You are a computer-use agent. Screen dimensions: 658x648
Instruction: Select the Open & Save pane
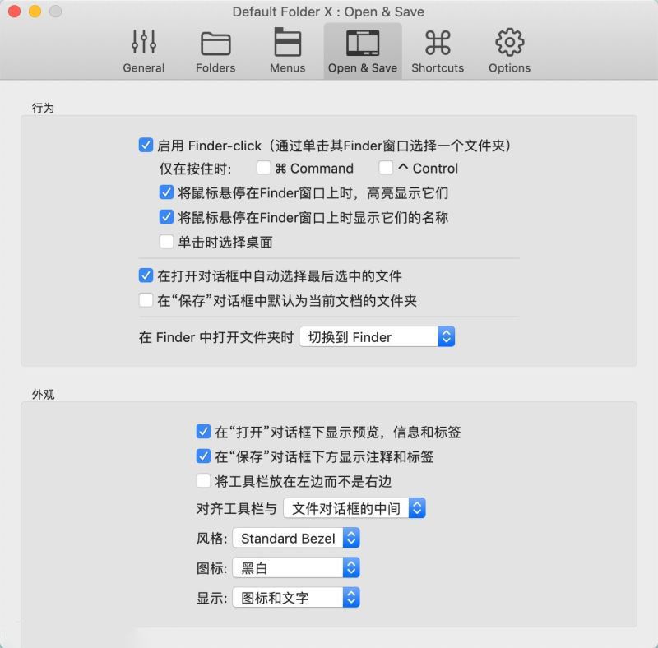pos(363,51)
